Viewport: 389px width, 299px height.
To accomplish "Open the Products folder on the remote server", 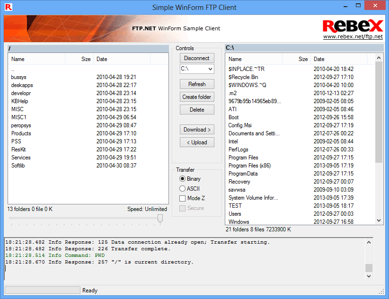I will 21,133.
